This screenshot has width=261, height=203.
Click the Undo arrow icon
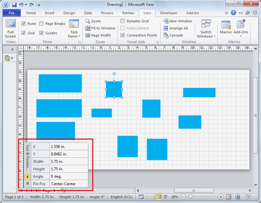click(21, 5)
